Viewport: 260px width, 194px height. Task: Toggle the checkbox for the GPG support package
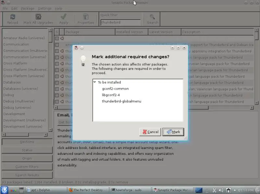point(57,45)
